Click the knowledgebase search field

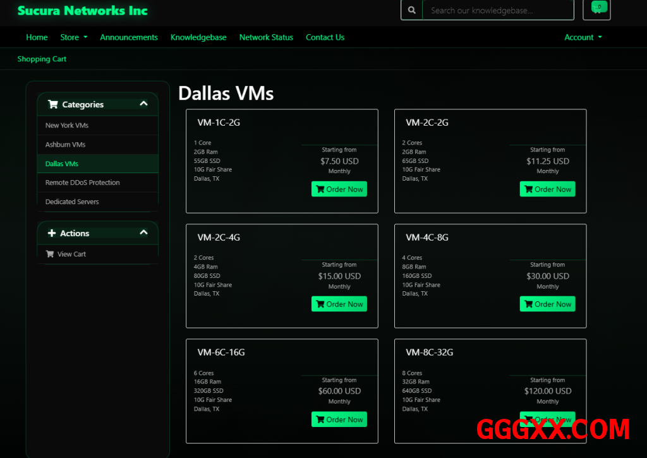(x=497, y=10)
